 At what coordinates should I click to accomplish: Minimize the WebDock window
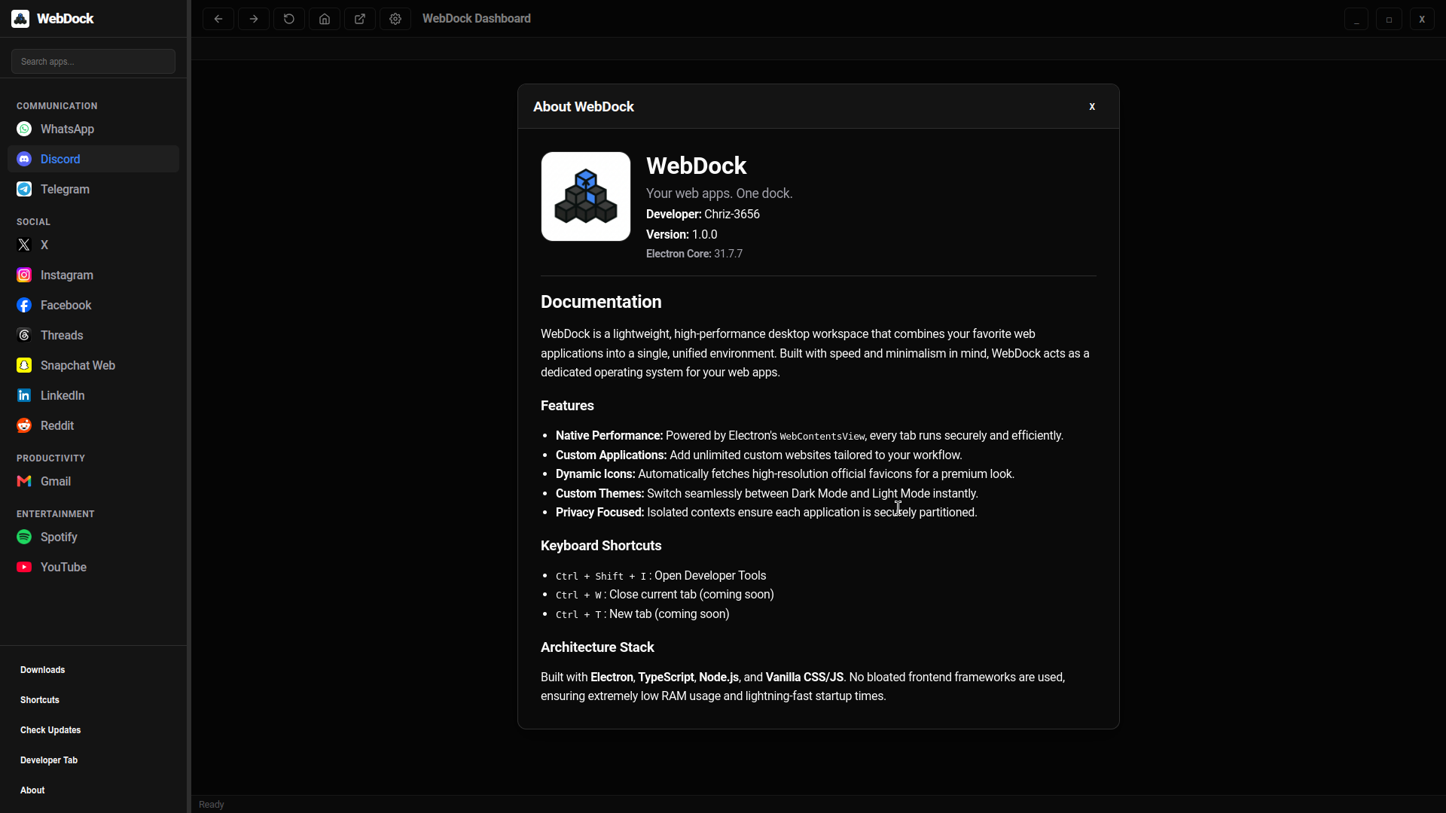point(1356,19)
